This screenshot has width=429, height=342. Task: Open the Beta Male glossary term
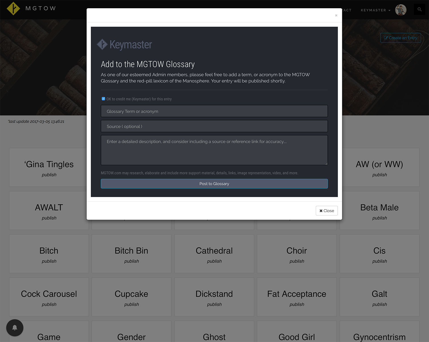pos(379,210)
